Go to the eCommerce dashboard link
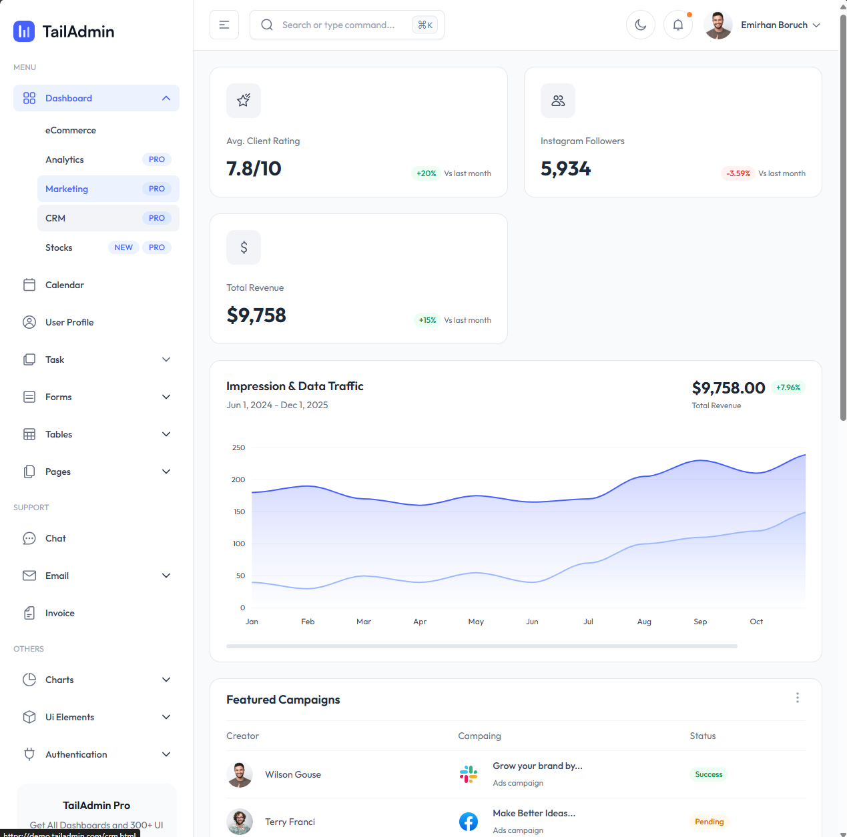The width and height of the screenshot is (847, 837). 71,130
